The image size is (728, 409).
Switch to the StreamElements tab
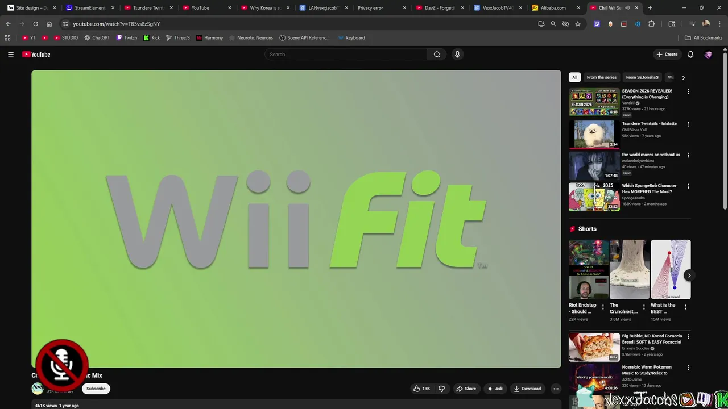tap(89, 8)
